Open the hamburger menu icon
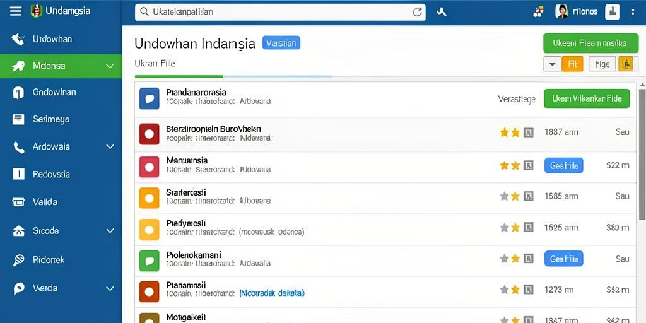 pyautogui.click(x=16, y=11)
